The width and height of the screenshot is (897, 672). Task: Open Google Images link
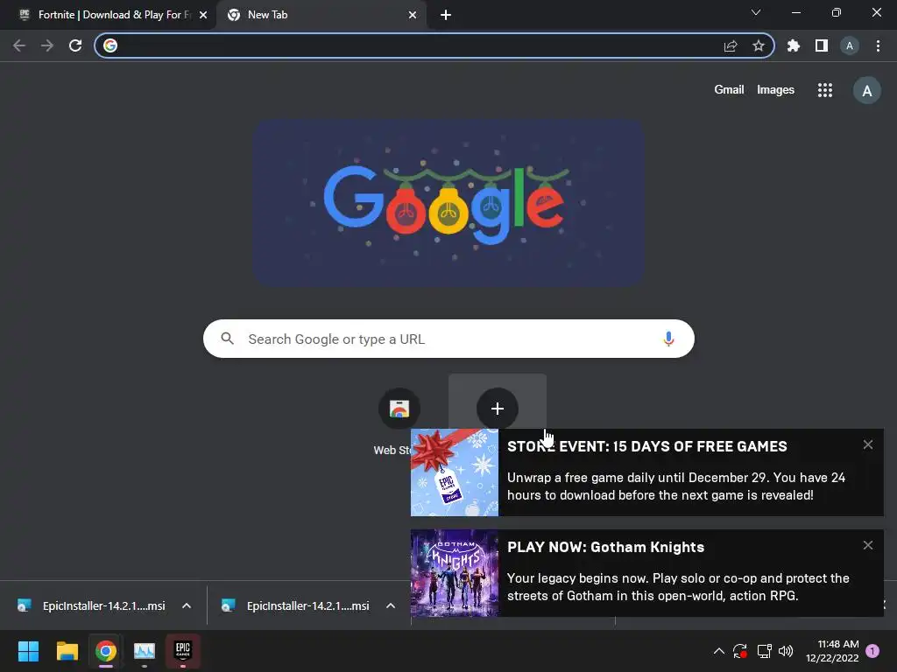[775, 90]
